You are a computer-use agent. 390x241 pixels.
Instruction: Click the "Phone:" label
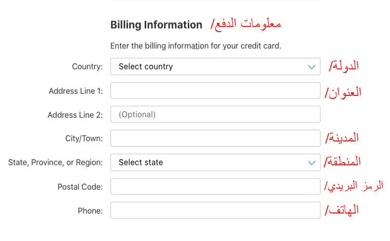[x=90, y=210]
